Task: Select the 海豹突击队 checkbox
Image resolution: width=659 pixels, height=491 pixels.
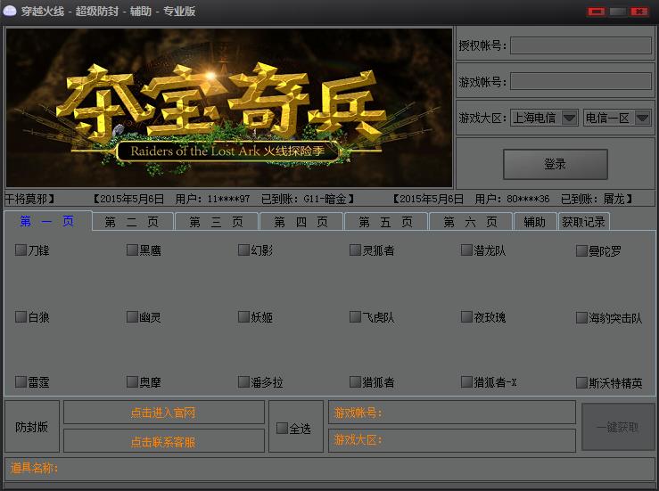Action: 581,317
